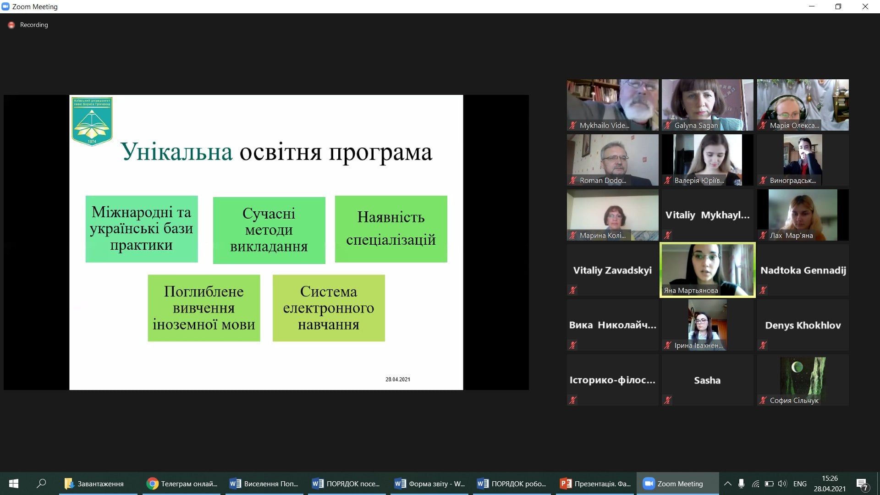
Task: Open the clock and date flyout
Action: [830, 484]
